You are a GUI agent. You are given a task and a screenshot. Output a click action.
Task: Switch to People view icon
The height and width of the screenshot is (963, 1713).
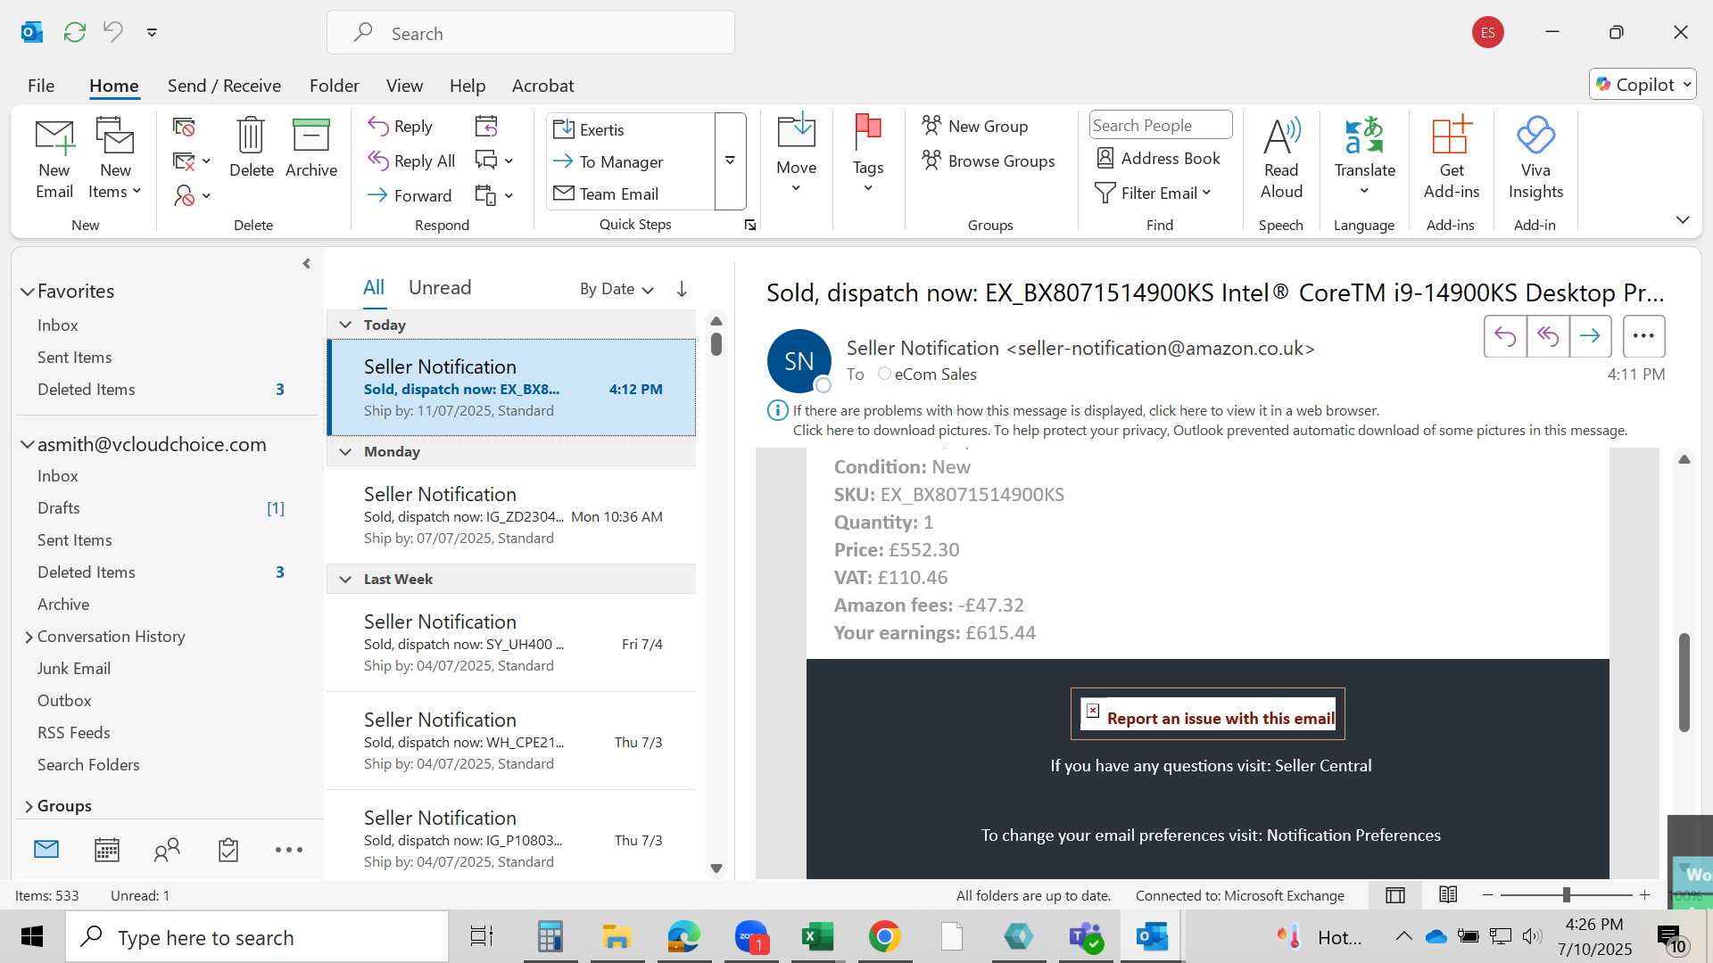tap(167, 850)
